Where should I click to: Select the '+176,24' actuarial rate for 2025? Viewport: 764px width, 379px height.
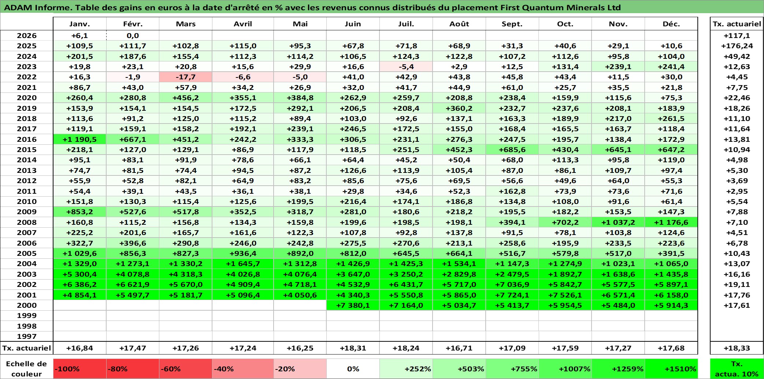[737, 46]
